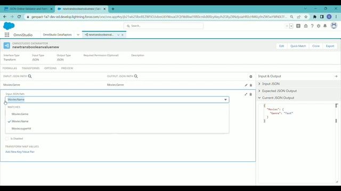Screen dimensions: 341x191
Task: Collapse the expanded mapping via arrows icon
Action: pyautogui.click(x=246, y=94)
